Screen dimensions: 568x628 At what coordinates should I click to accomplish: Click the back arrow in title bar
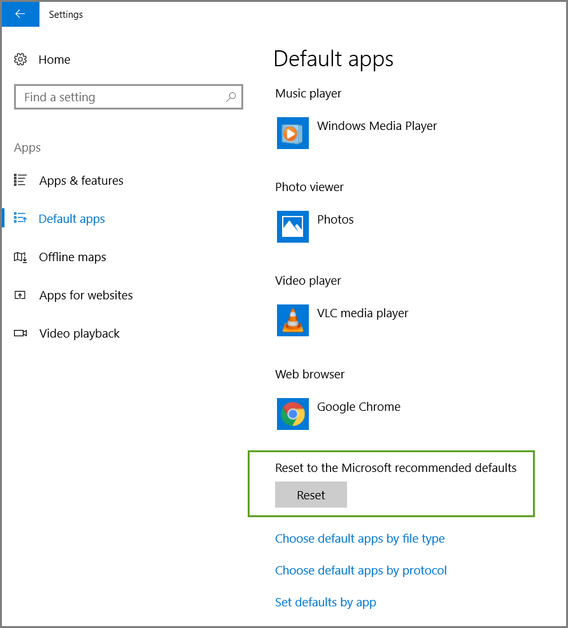pos(20,14)
